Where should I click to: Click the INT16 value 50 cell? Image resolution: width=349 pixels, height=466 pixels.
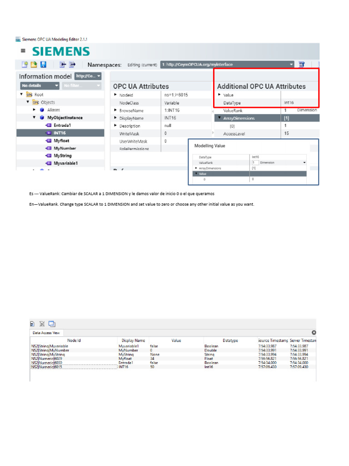pos(176,367)
